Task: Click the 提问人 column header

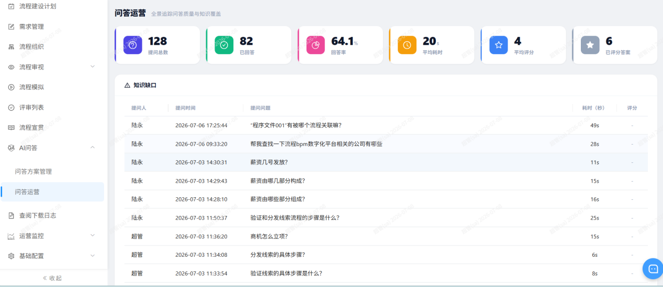Action: [x=139, y=108]
